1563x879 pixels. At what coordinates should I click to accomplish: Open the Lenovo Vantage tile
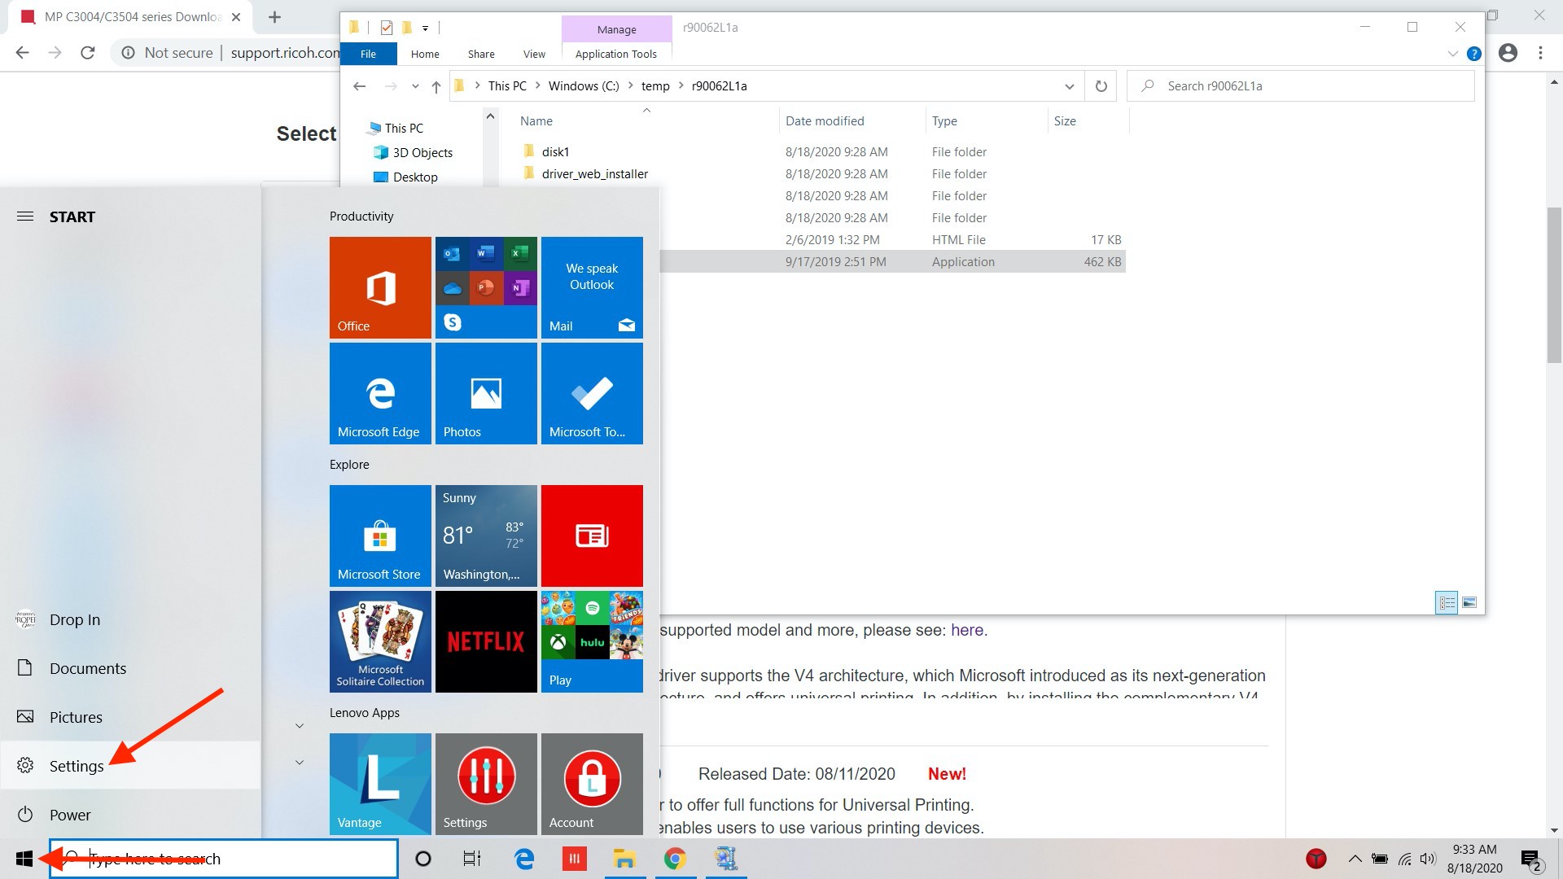[x=380, y=784]
